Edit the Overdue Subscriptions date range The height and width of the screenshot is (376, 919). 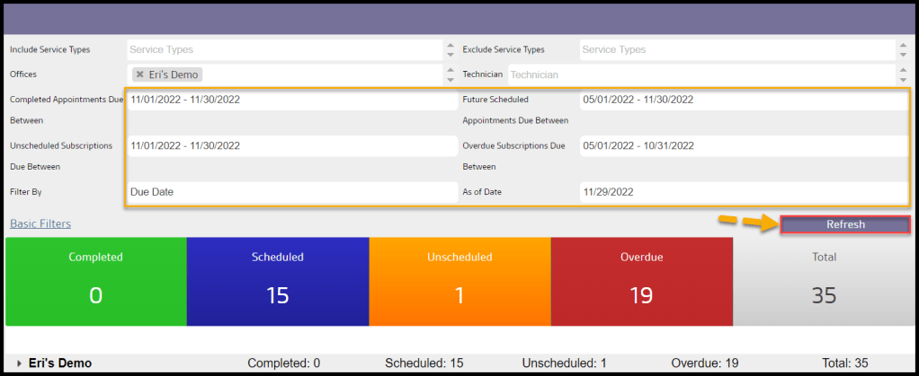[743, 145]
